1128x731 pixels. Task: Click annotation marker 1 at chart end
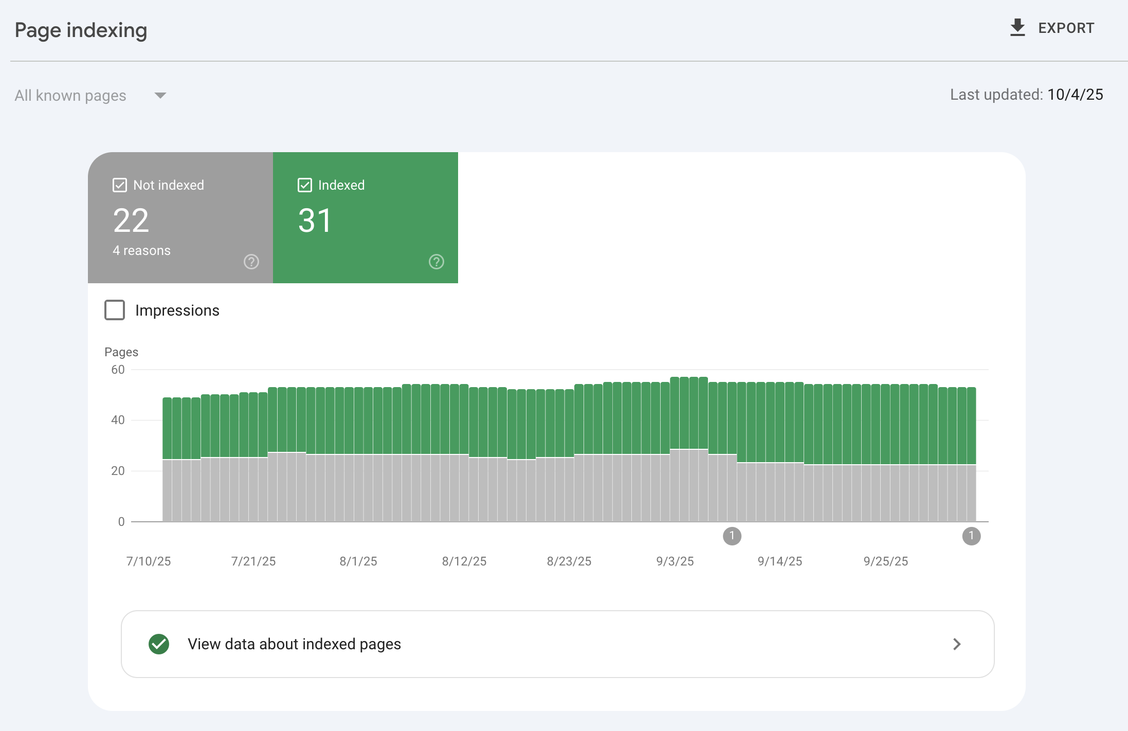tap(971, 536)
